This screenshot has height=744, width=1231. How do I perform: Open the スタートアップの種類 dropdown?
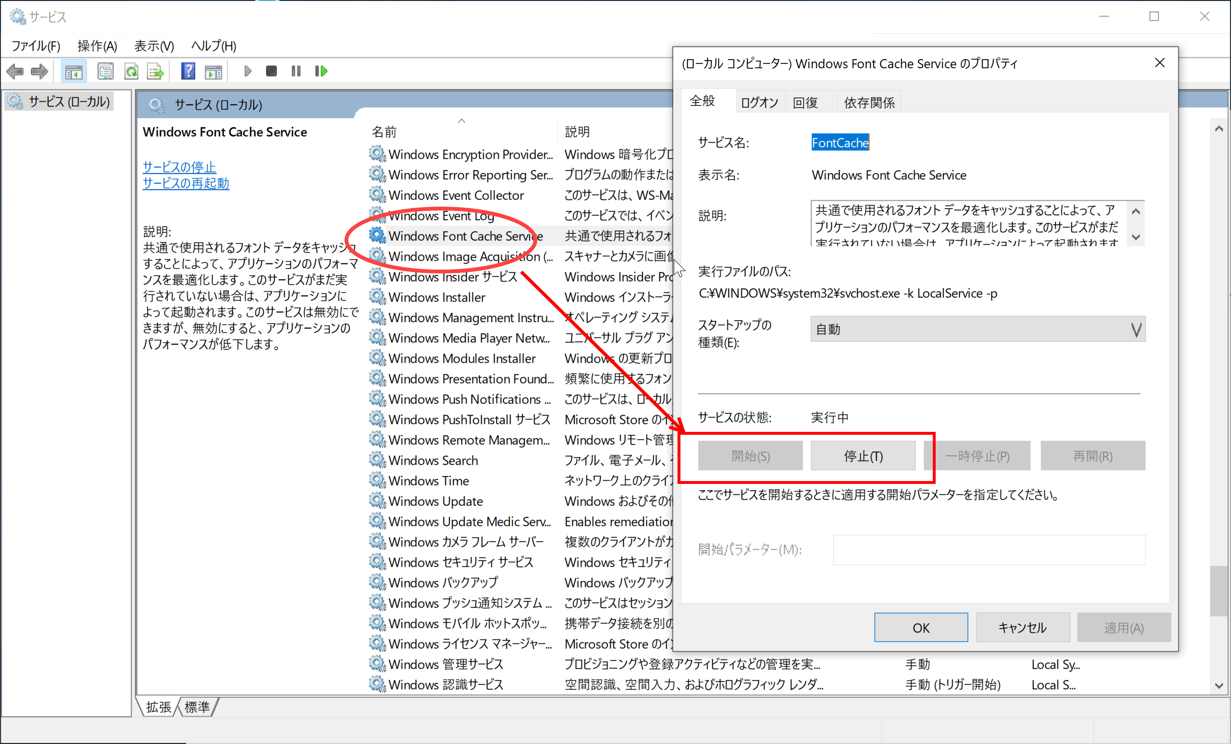click(x=978, y=329)
